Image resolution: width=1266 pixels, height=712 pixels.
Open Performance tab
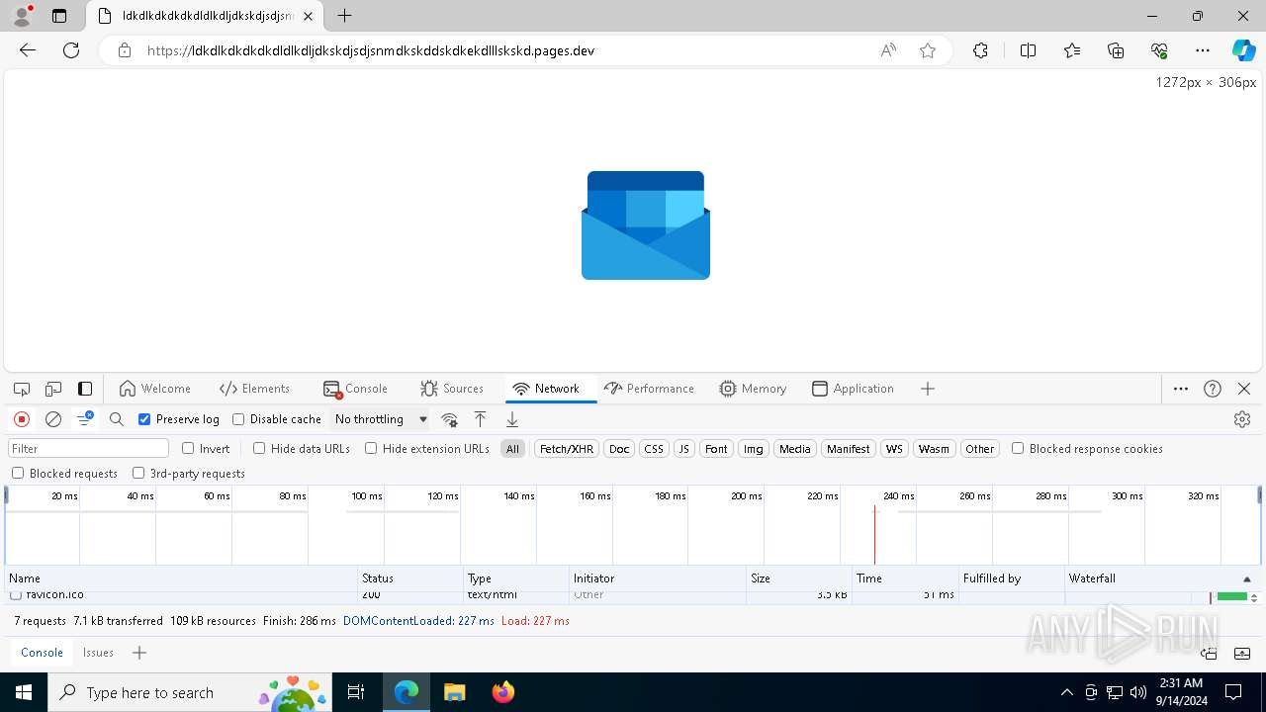[x=650, y=389]
